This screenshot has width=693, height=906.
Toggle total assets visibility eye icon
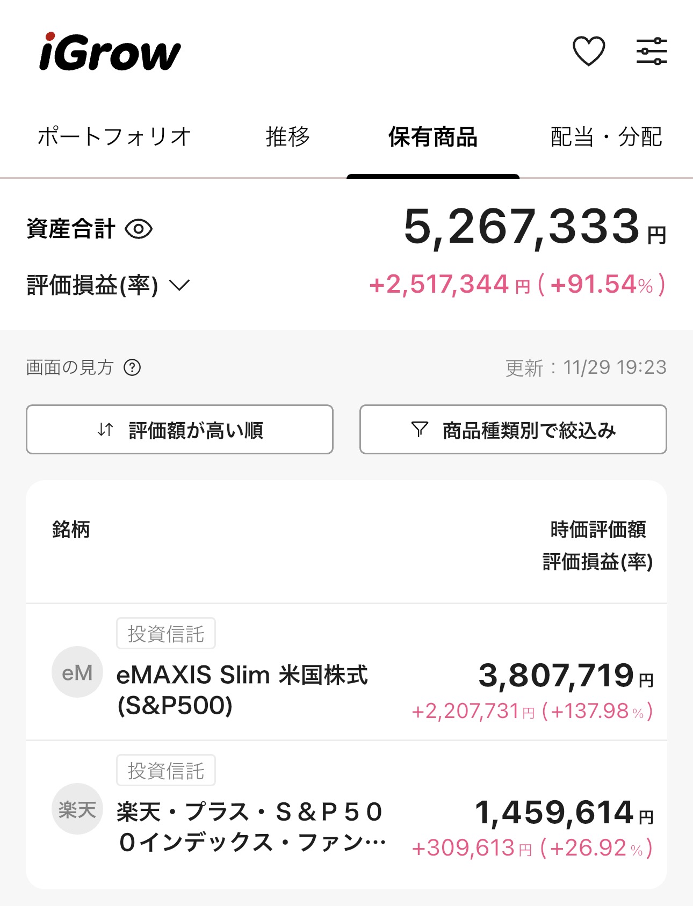click(139, 229)
